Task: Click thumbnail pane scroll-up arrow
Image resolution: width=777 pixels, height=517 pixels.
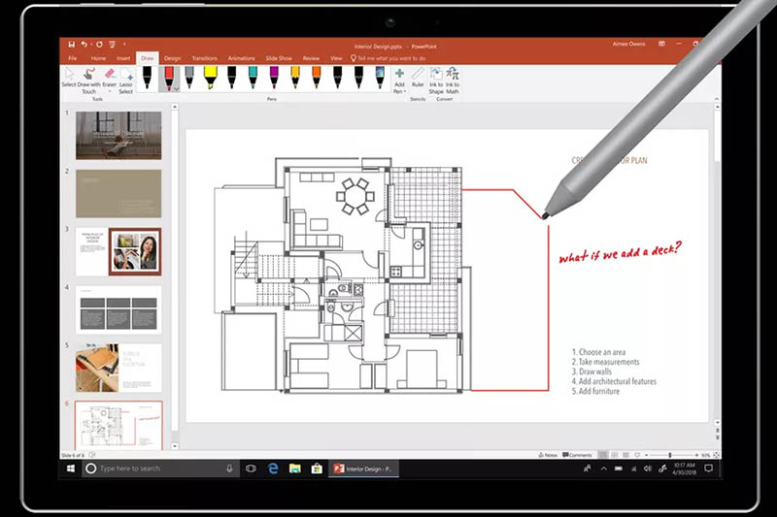Action: 175,107
